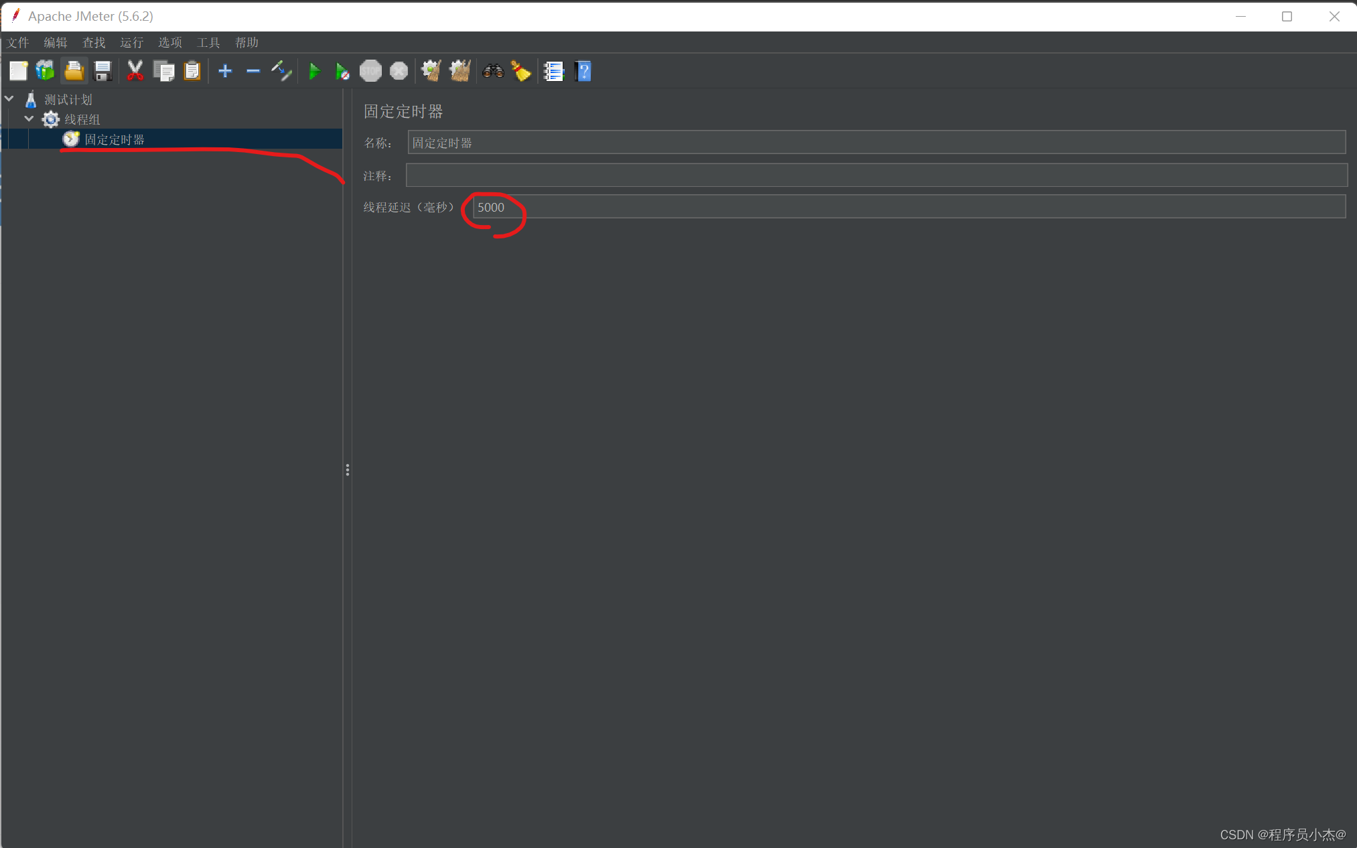This screenshot has height=848, width=1357.
Task: Reset search with the broom icon
Action: pyautogui.click(x=521, y=71)
